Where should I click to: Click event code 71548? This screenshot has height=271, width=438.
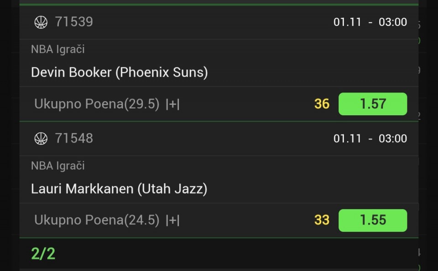(74, 138)
